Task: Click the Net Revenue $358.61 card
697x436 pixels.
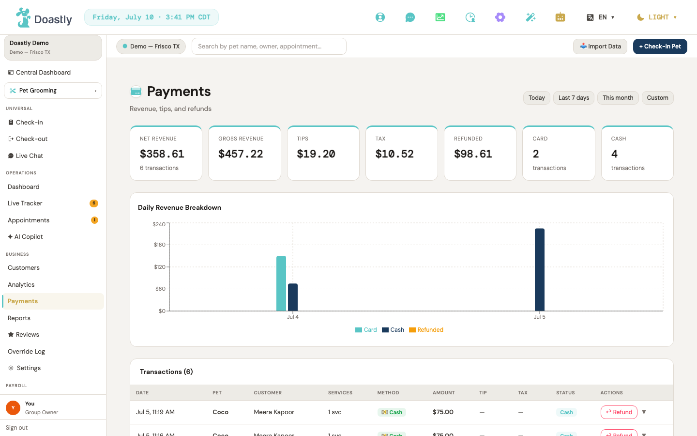Action: 166,153
